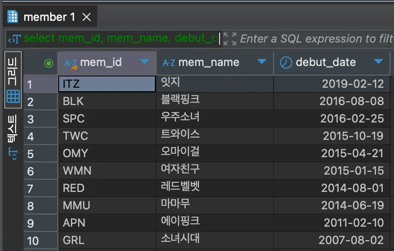Select the 2007-08-02 date cell
The width and height of the screenshot is (394, 251).
tap(332, 240)
